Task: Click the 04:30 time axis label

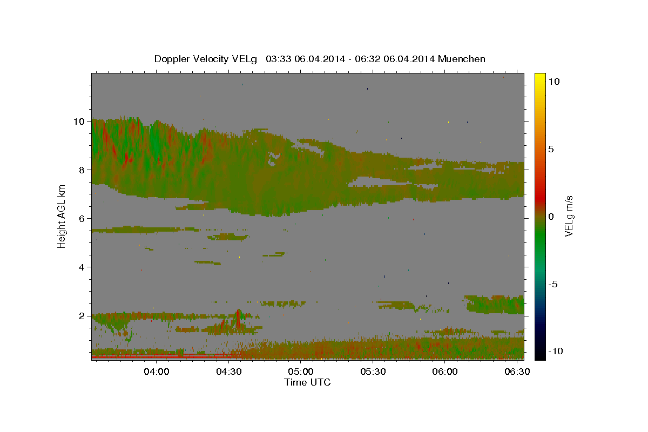Action: click(x=228, y=372)
